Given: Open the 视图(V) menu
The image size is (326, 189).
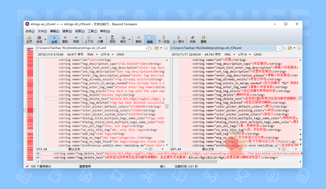Looking at the screenshot, I should (80, 31).
